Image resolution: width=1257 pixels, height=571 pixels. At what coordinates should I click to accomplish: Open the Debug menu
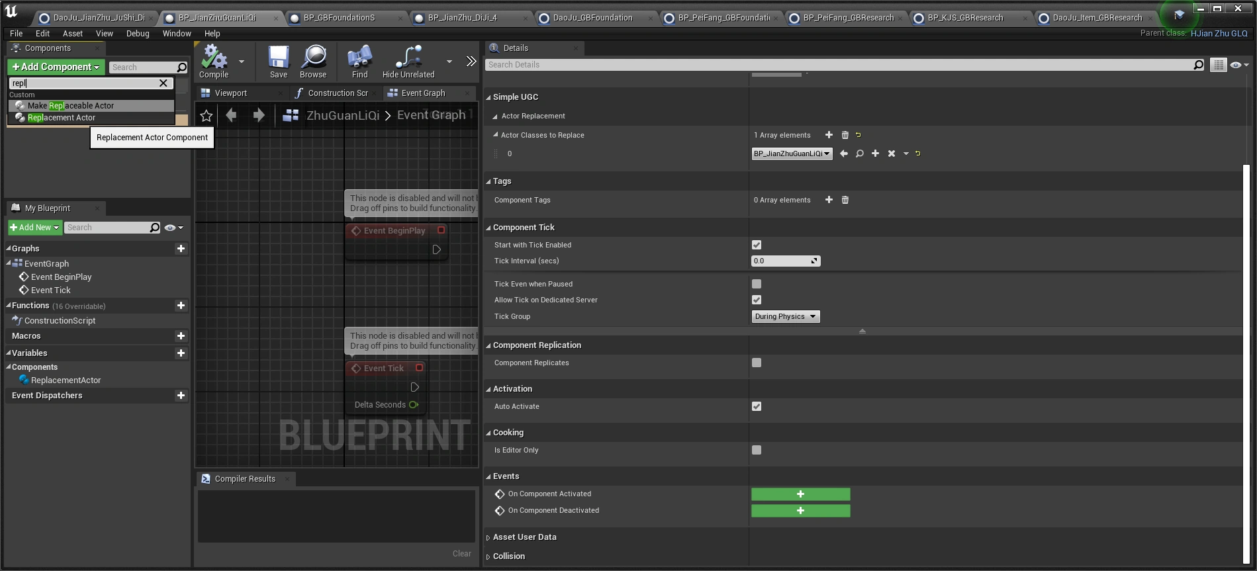tap(138, 33)
